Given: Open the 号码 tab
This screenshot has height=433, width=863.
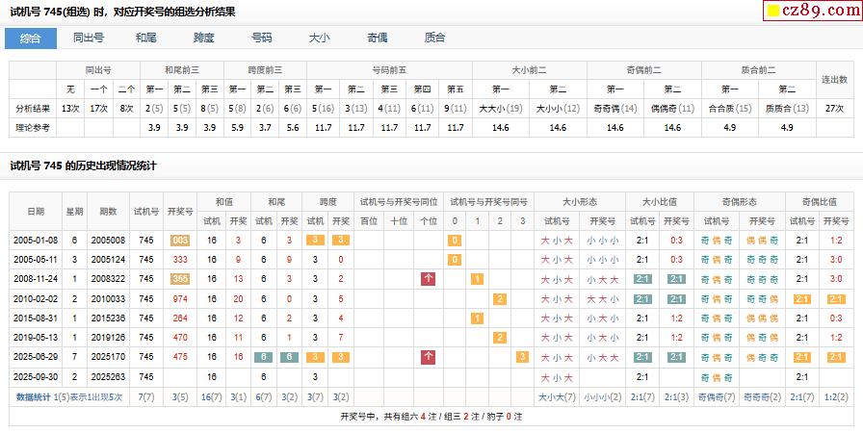Looking at the screenshot, I should click(261, 38).
